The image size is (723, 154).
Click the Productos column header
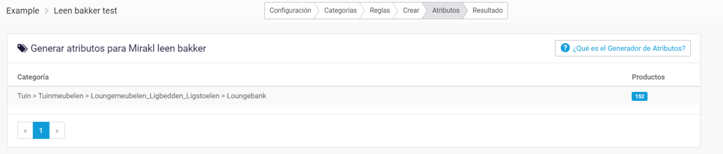tap(648, 77)
